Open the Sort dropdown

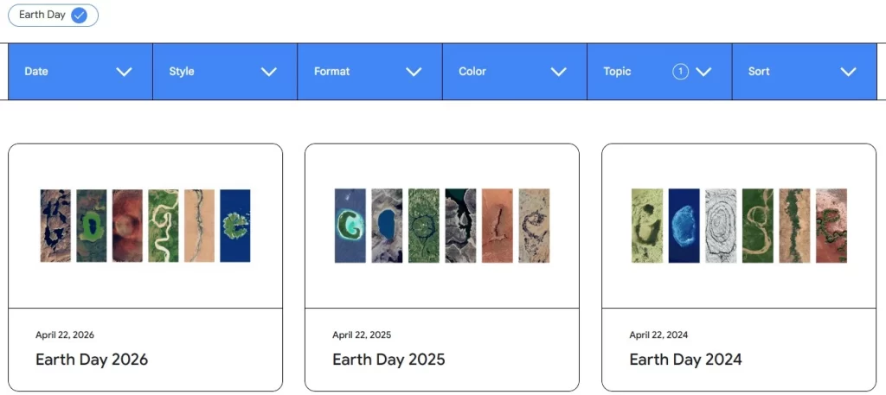point(804,72)
